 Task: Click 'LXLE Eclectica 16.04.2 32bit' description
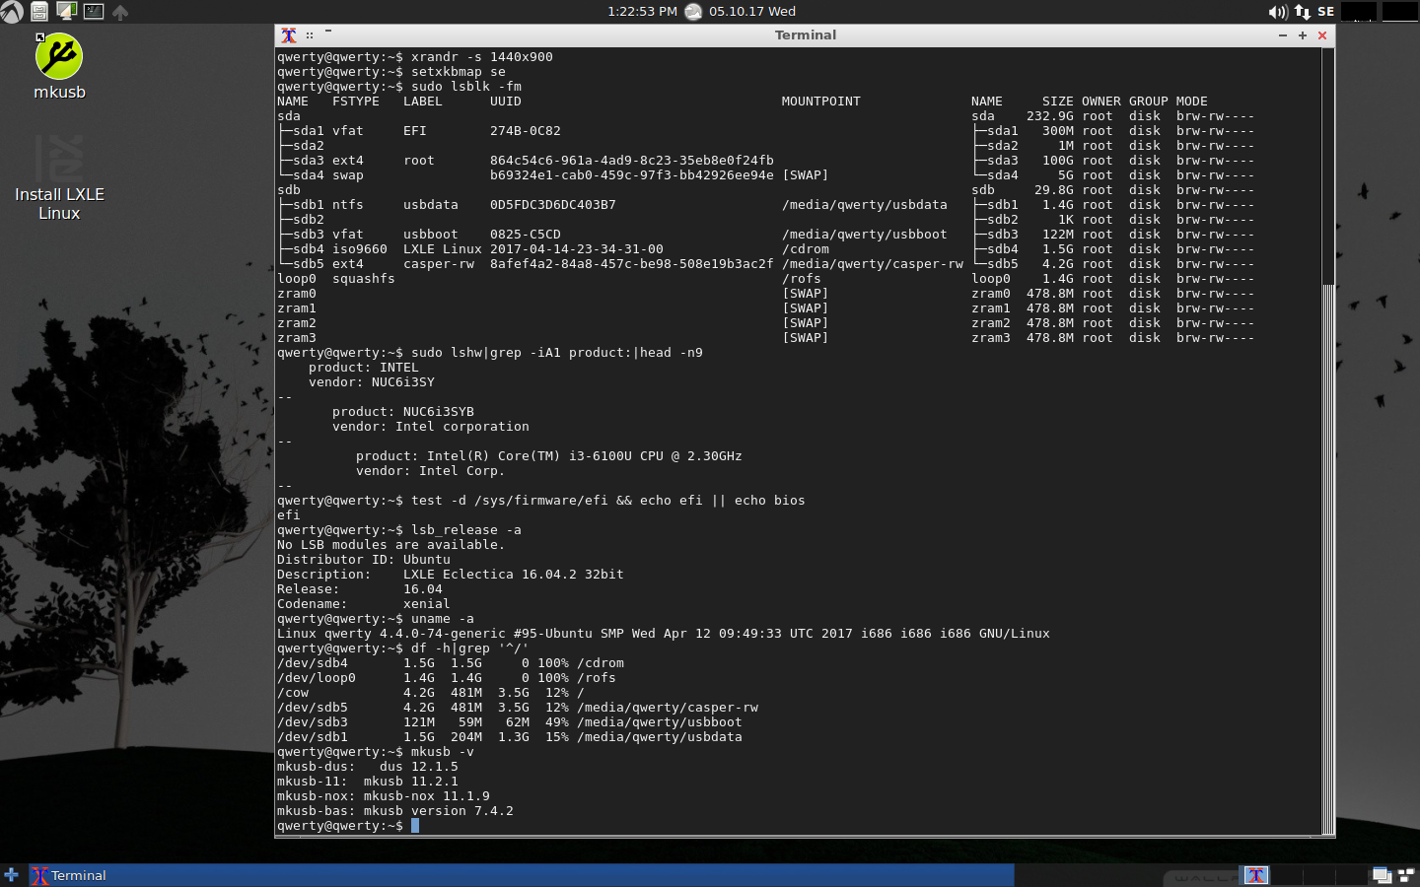tap(514, 575)
